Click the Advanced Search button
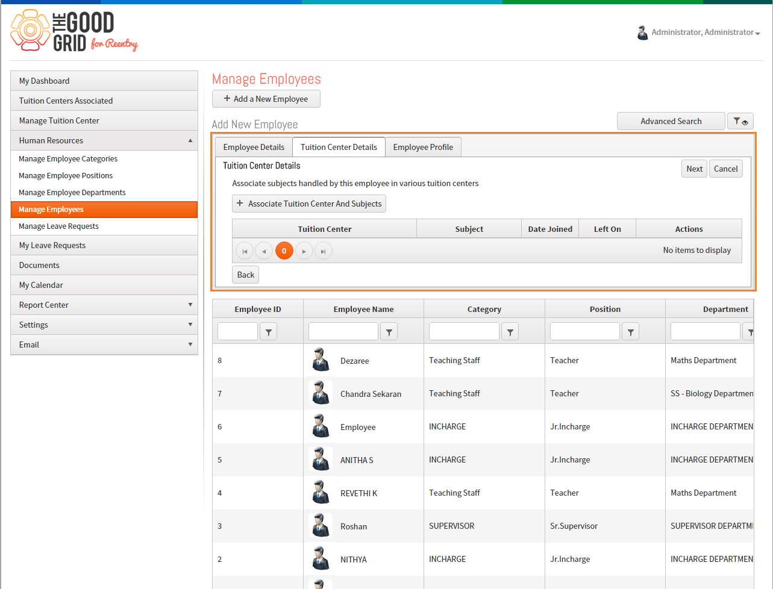Screen dimensions: 773x589 point(671,121)
